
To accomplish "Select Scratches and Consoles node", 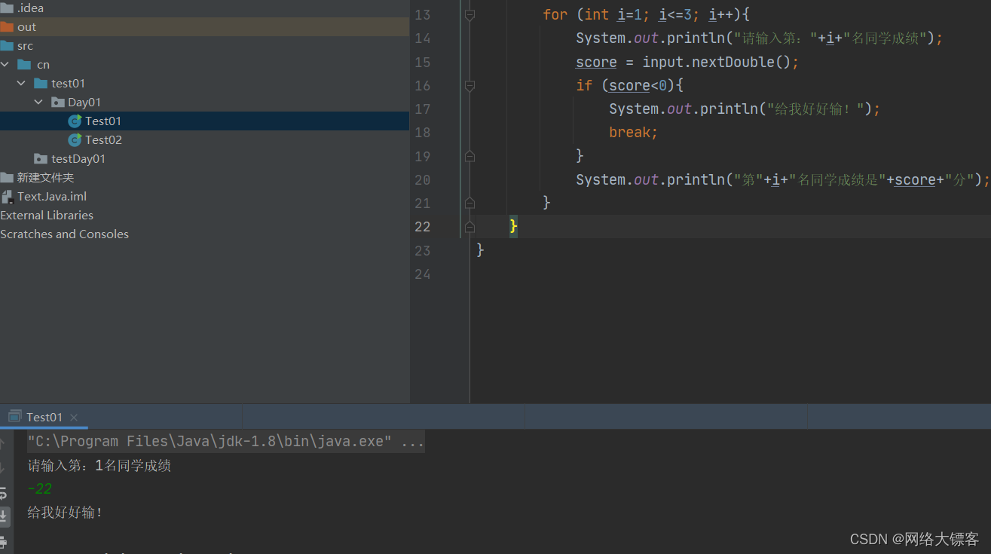I will click(64, 234).
